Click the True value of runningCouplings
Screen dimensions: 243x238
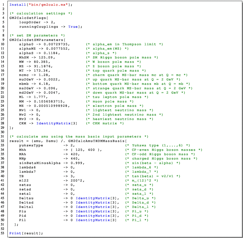pos(73,27)
